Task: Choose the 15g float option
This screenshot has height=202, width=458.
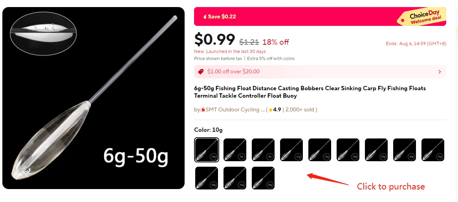Action: [x=320, y=150]
